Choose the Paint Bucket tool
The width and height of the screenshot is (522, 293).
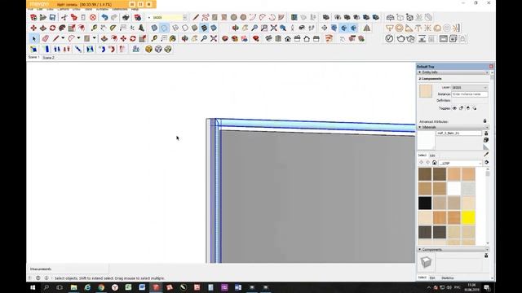point(172,39)
